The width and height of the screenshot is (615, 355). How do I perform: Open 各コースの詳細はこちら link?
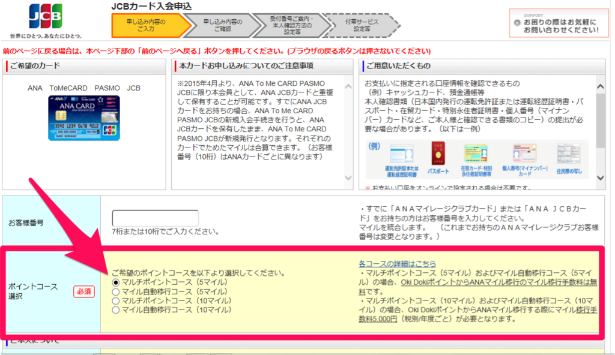click(397, 264)
